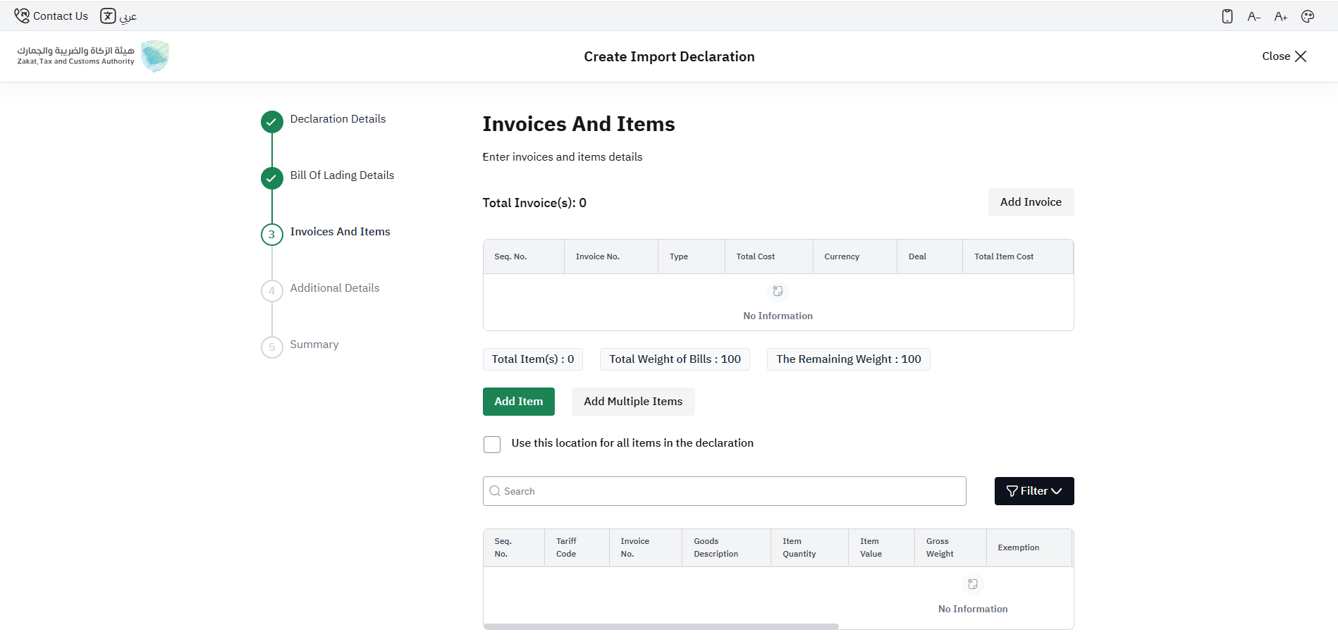Focus the items Search field
This screenshot has height=644, width=1338.
click(725, 491)
